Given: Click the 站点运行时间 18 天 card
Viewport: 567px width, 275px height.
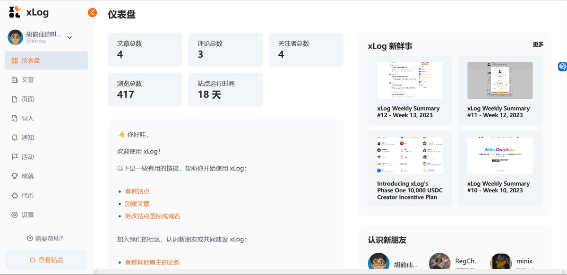Looking at the screenshot, I should 225,90.
